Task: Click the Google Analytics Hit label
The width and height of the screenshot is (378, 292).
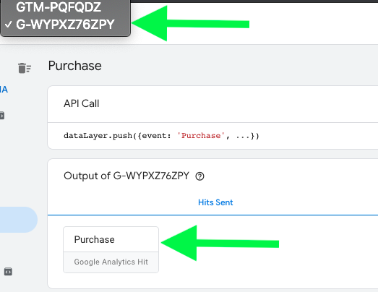Action: click(111, 262)
